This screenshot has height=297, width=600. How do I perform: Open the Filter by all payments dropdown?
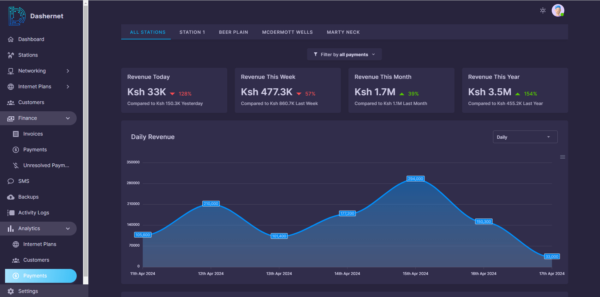click(344, 55)
